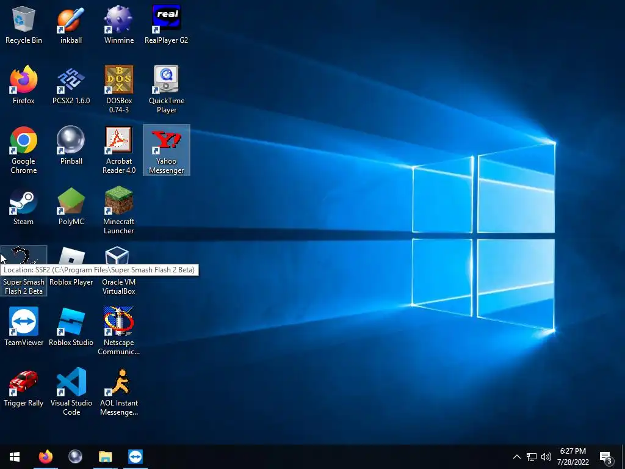Open the clock showing 6:27 PM

coord(573,457)
